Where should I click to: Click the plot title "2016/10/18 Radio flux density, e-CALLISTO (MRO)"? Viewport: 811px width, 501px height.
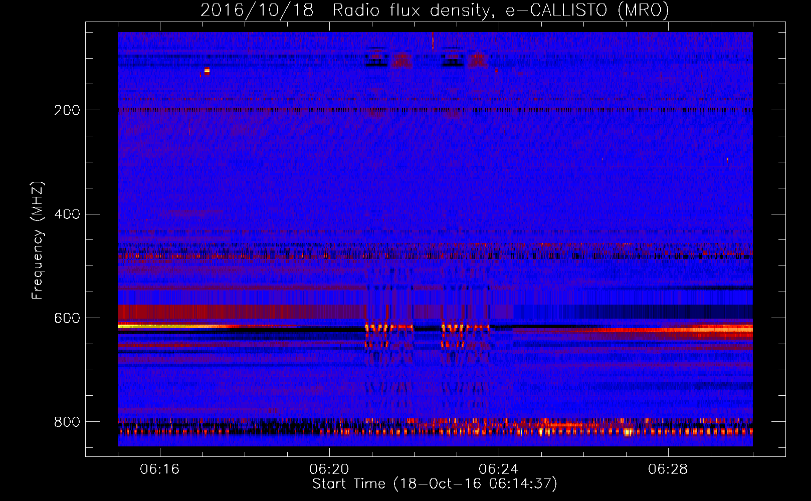coord(435,10)
